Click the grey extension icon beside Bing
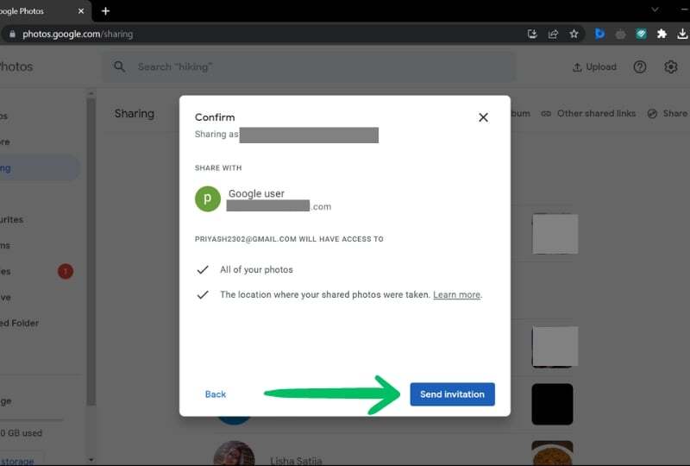This screenshot has width=690, height=466. (620, 34)
